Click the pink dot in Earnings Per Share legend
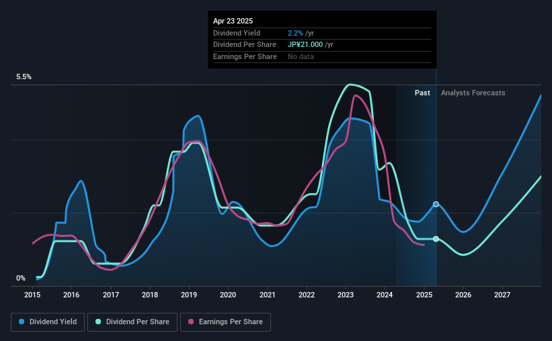 [x=191, y=322]
